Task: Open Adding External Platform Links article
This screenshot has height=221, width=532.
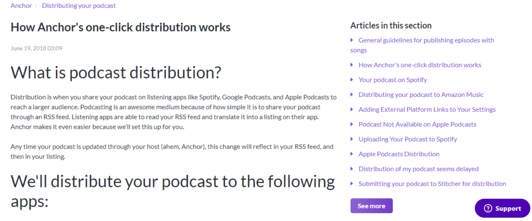Action: [427, 110]
